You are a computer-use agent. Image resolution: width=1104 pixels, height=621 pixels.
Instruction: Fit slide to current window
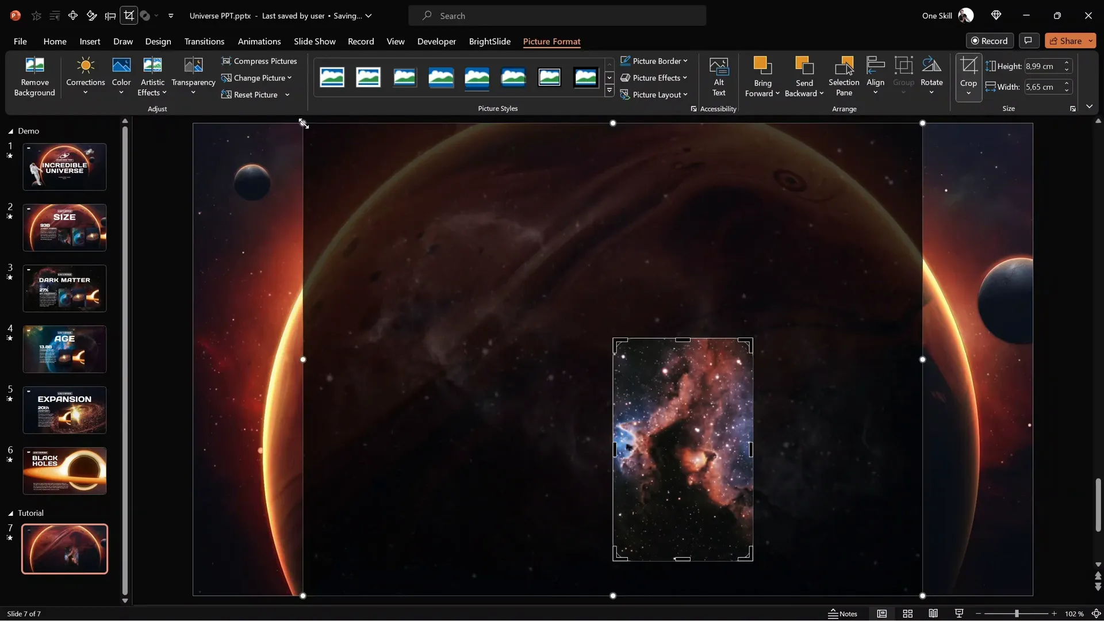1096,614
